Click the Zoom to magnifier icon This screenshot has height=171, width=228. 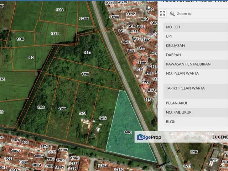[172, 14]
